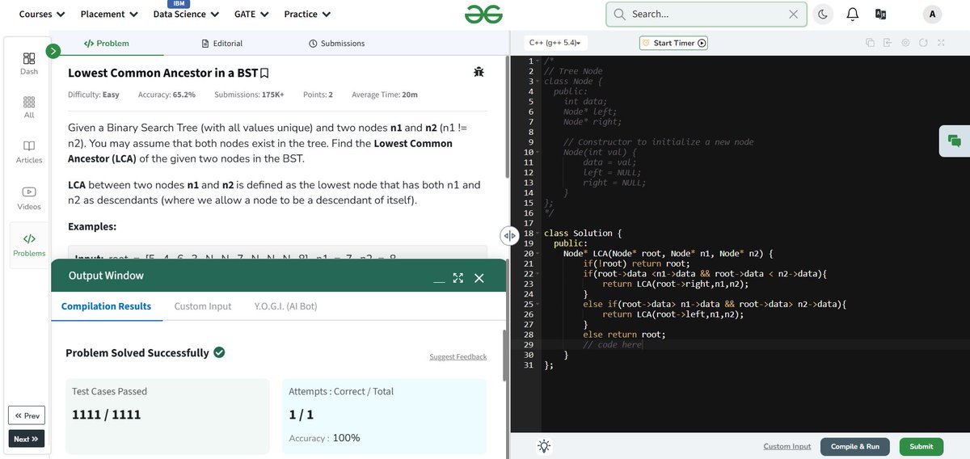Viewport: 970px width, 459px height.
Task: Reset code with the refresh icon
Action: tap(923, 43)
